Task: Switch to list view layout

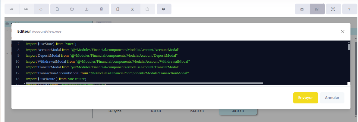Action: (302, 9)
